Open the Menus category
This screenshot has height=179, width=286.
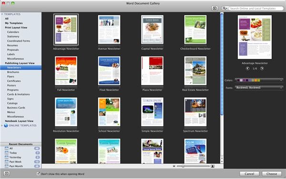(11, 112)
